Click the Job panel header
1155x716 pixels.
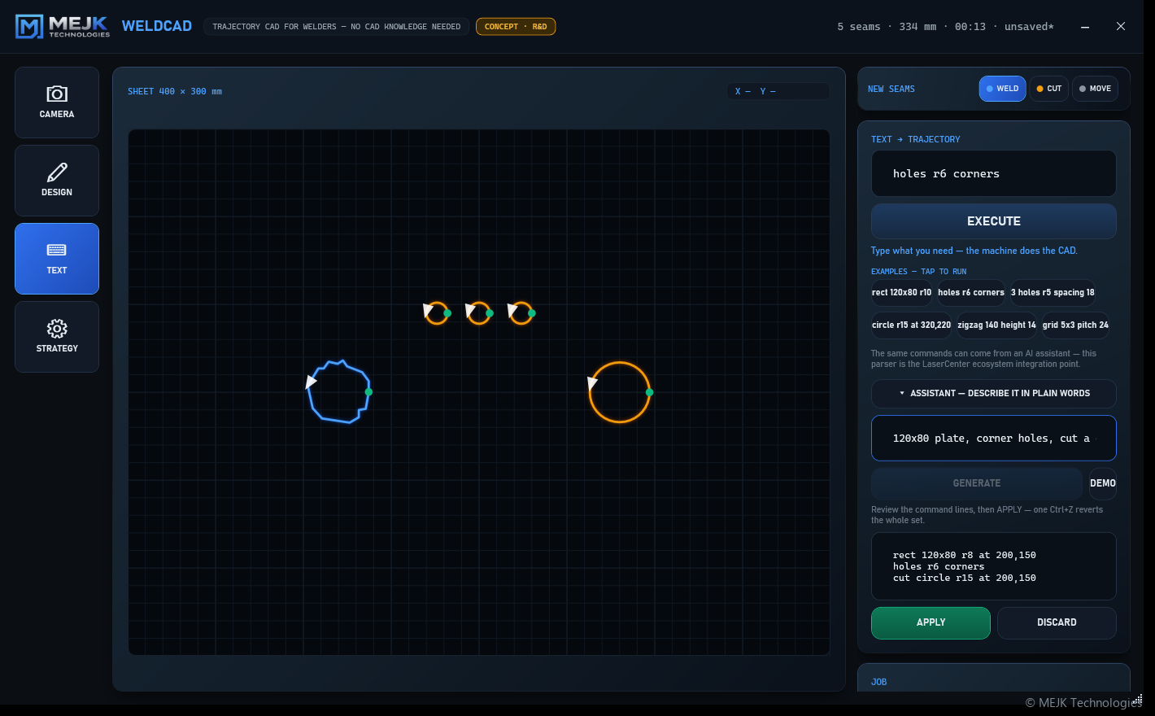click(879, 682)
